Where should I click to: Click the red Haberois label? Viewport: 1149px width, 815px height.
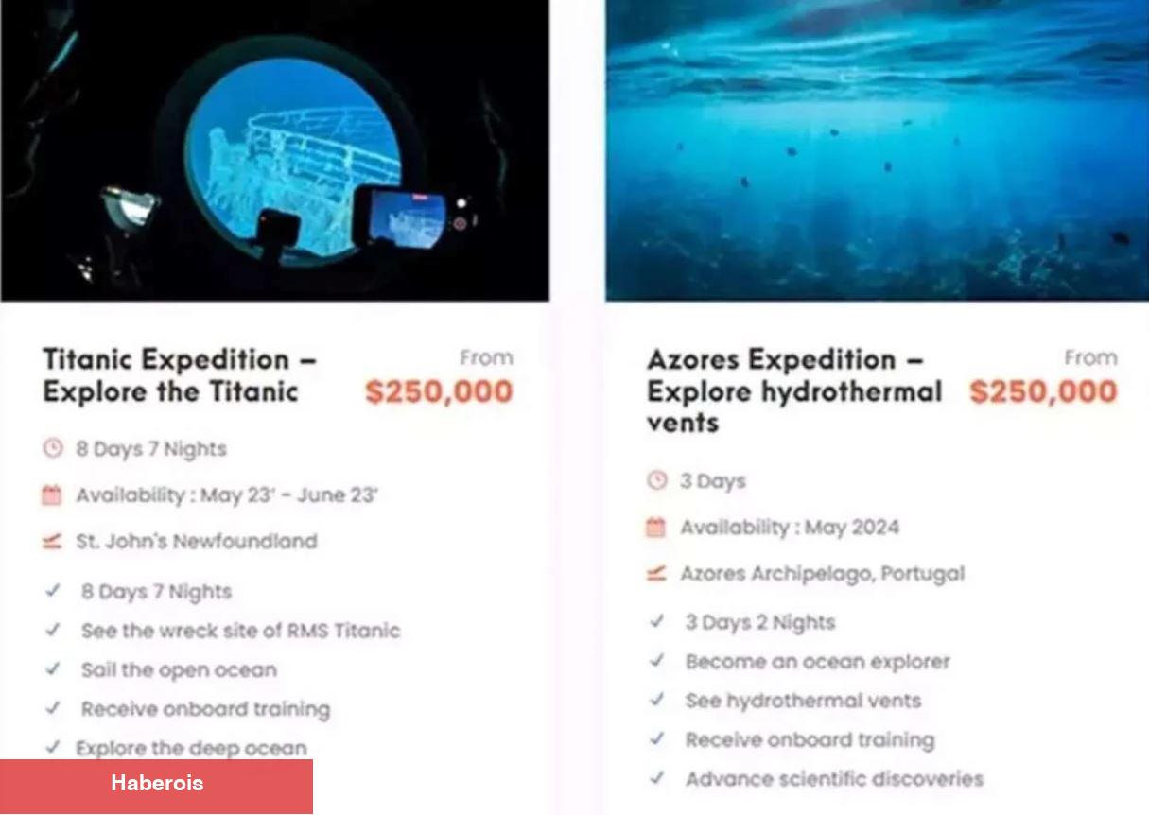coord(156,784)
